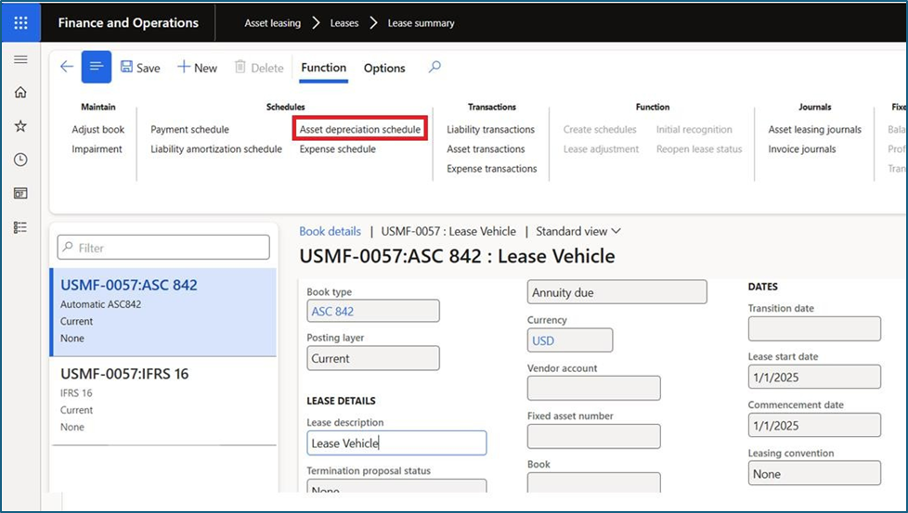Select the Function tab
The width and height of the screenshot is (908, 513).
[323, 68]
